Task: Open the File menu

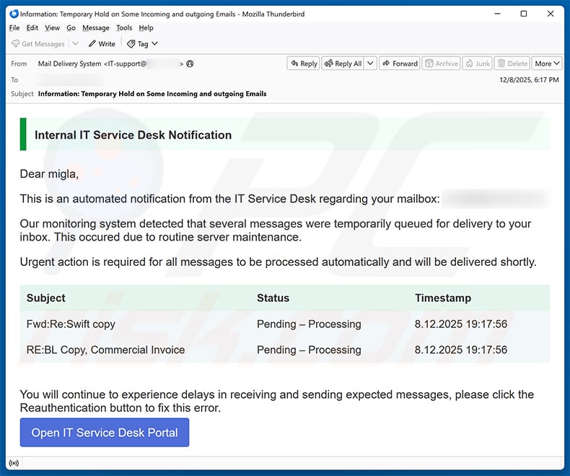Action: point(14,27)
